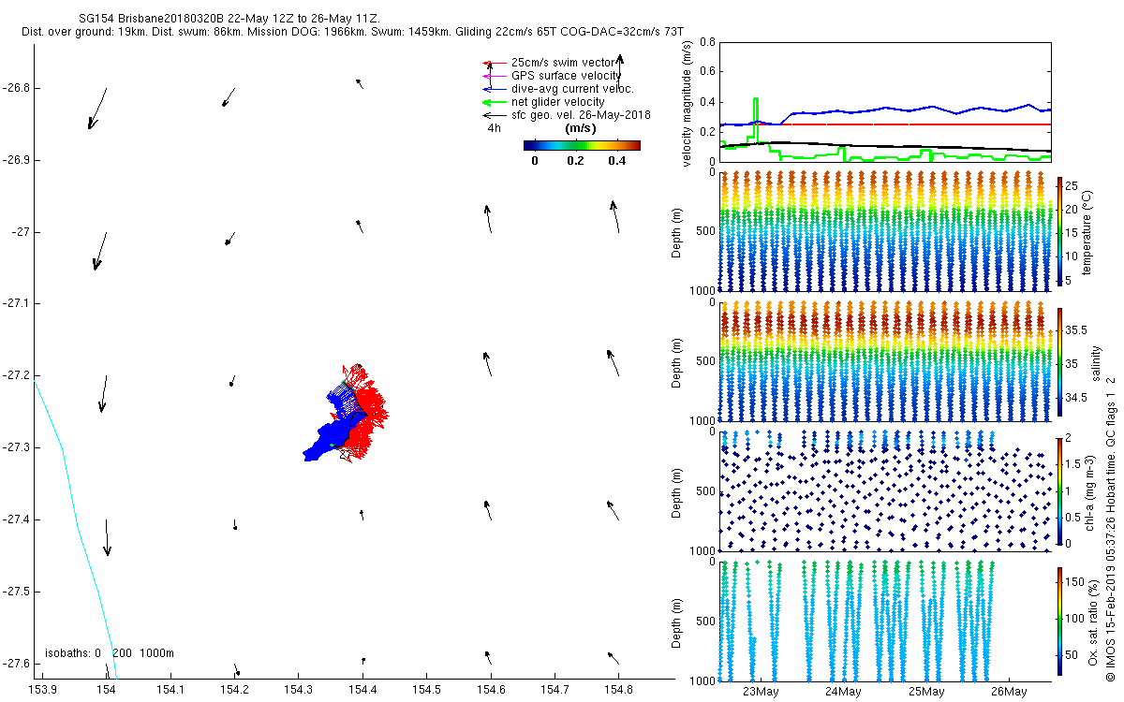The height and width of the screenshot is (702, 1124).
Task: Click the IMOS copyright timestamp text
Action: (x=1110, y=529)
